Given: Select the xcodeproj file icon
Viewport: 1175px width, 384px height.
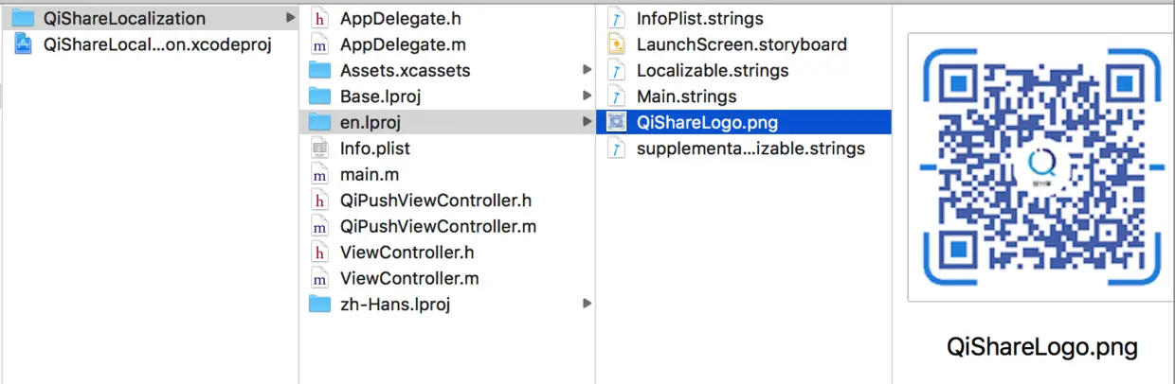Looking at the screenshot, I should [x=22, y=44].
